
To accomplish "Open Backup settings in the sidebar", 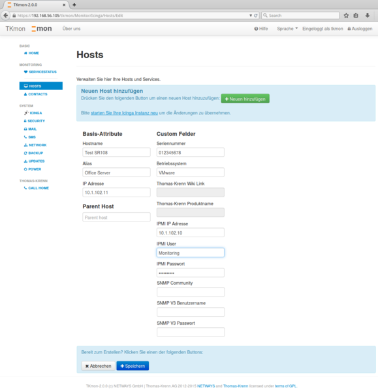I will [x=33, y=153].
